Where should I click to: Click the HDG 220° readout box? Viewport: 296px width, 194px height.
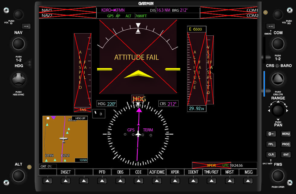point(107,104)
